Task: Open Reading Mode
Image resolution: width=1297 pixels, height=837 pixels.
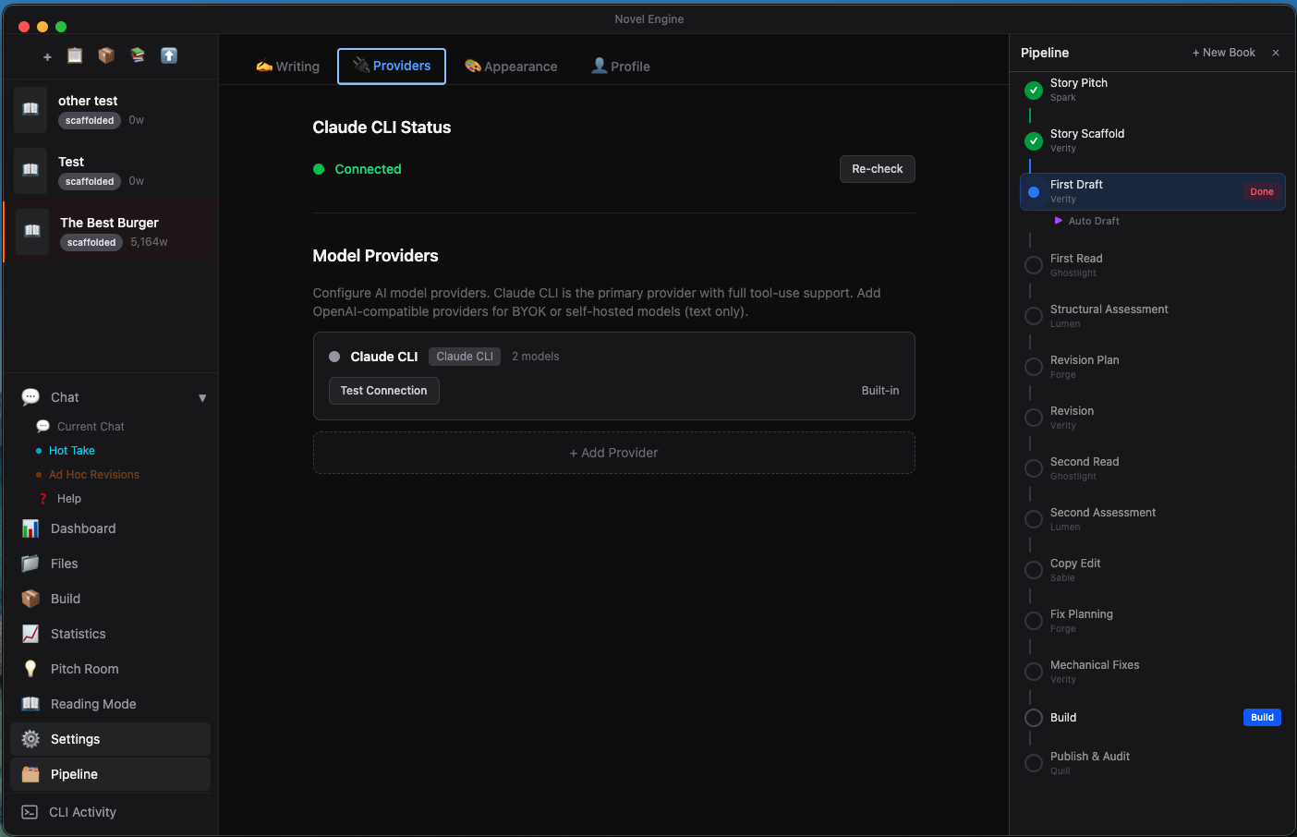Action: (111, 704)
